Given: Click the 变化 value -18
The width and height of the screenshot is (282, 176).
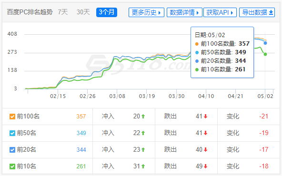Looking at the screenshot, I should tap(263, 166).
